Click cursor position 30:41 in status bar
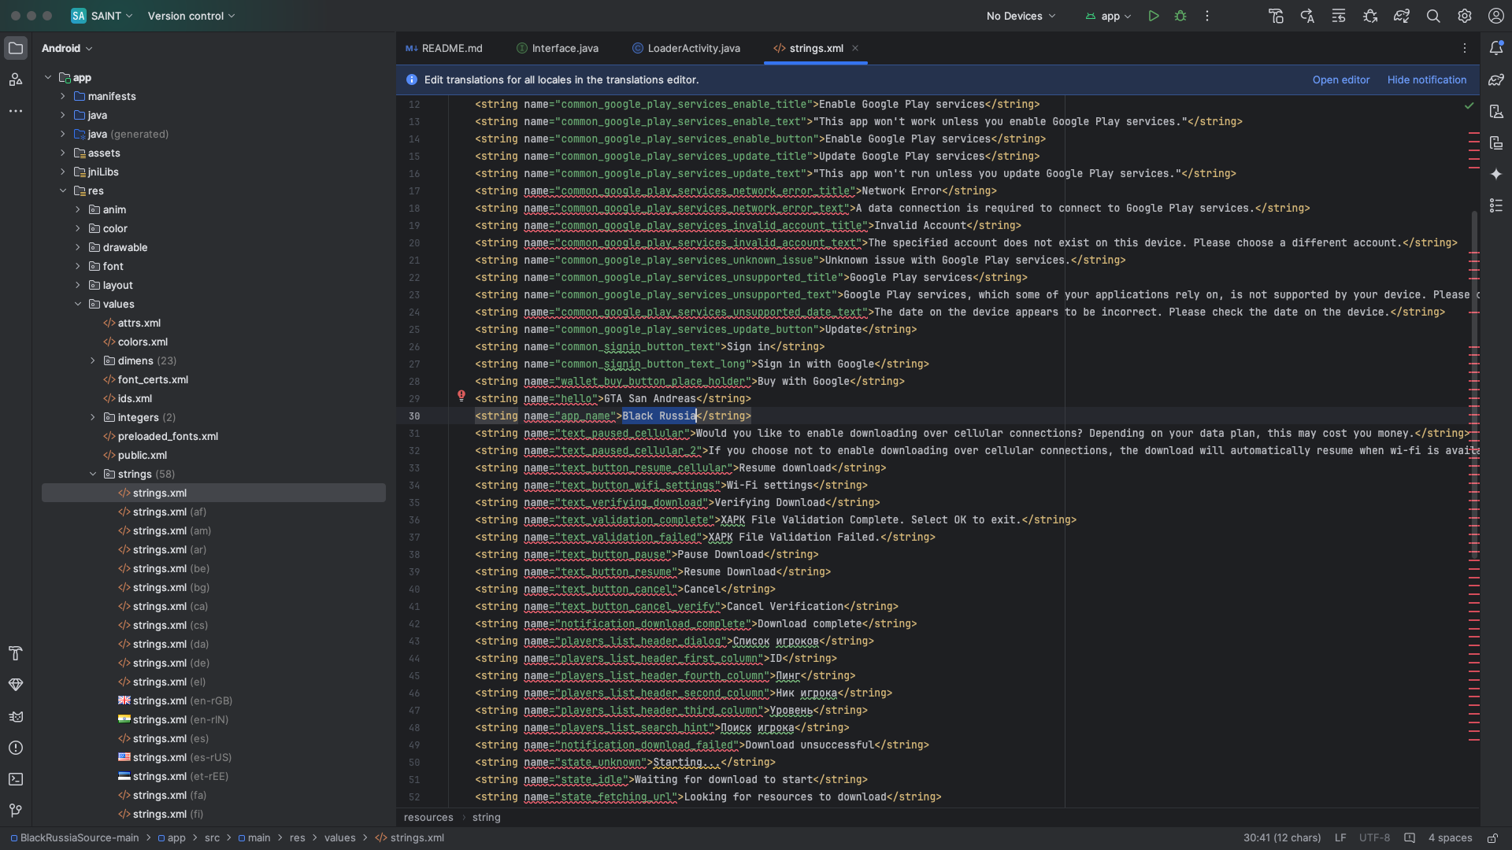Image resolution: width=1512 pixels, height=850 pixels. 1282,838
